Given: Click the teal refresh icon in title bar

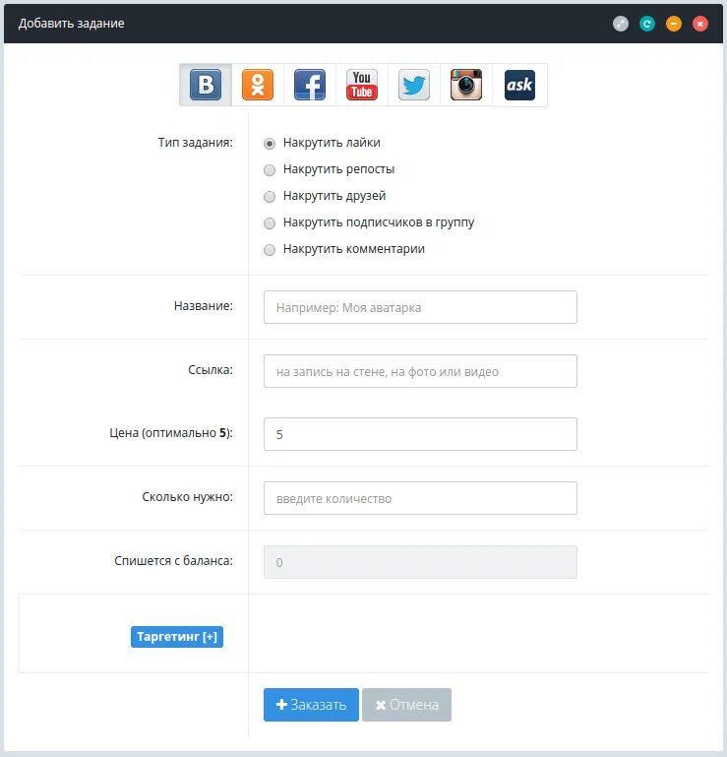Looking at the screenshot, I should [647, 24].
